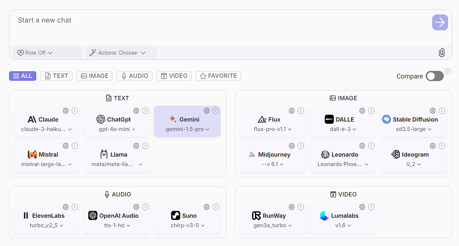Select the Stable Diffusion model card
Image resolution: width=459 pixels, height=246 pixels.
(x=413, y=121)
